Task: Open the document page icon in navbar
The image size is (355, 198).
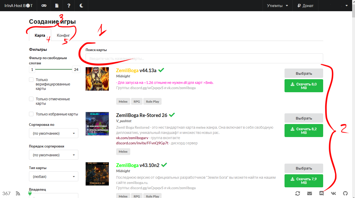Action: pyautogui.click(x=57, y=6)
